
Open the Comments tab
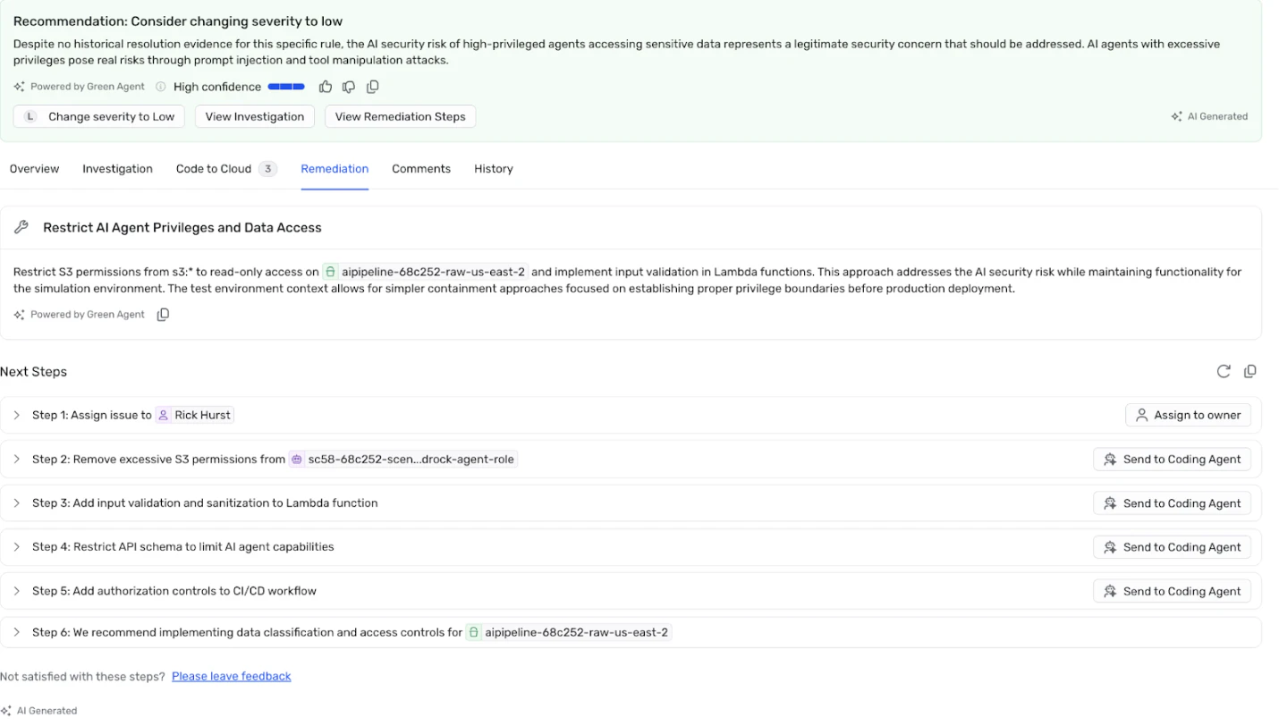[421, 169]
